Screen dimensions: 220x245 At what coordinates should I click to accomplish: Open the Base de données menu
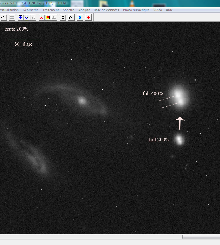(x=106, y=10)
